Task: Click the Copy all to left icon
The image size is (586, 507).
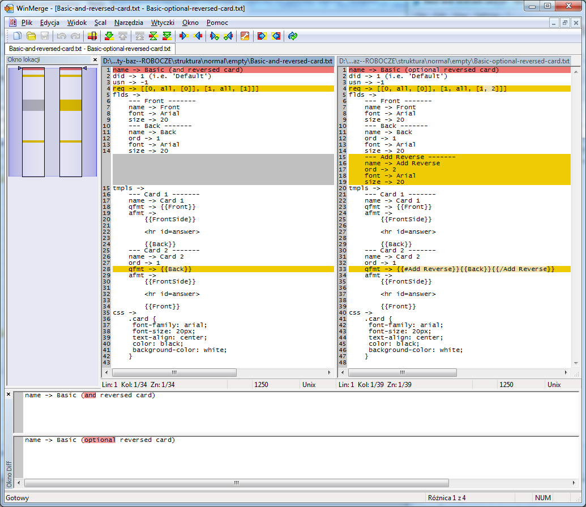Action: [276, 36]
